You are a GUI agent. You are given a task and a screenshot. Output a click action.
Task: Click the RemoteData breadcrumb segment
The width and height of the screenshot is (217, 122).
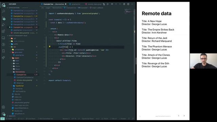tap(57, 8)
